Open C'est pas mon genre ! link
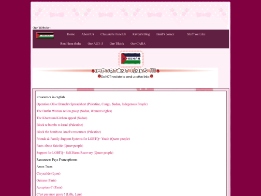Screen dimensions: 261x196 tap(59, 195)
